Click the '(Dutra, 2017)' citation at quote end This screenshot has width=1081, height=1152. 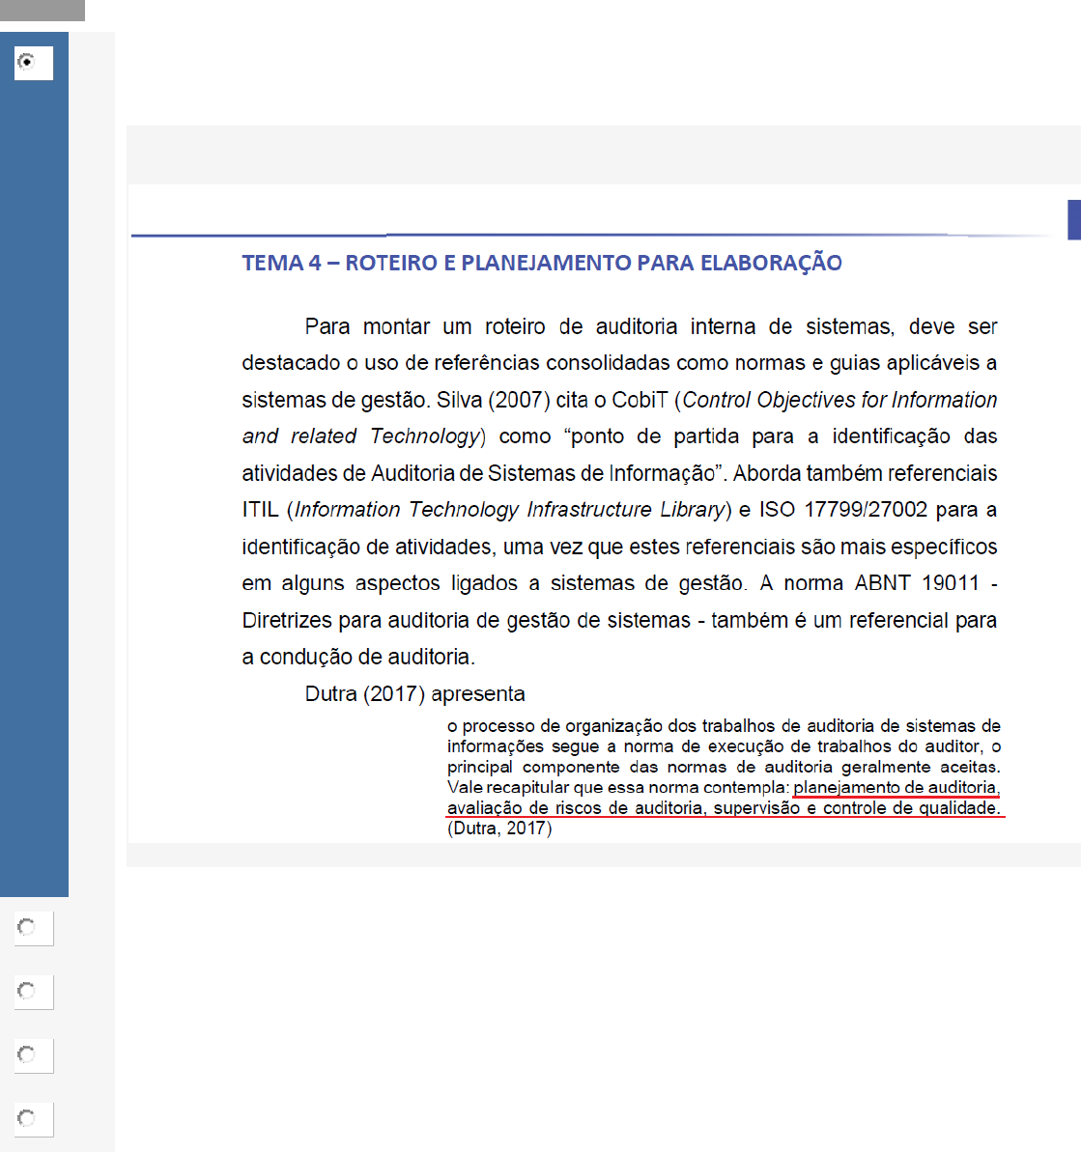click(499, 829)
